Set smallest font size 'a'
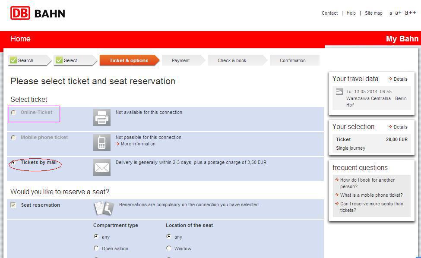421x258 pixels. click(391, 13)
